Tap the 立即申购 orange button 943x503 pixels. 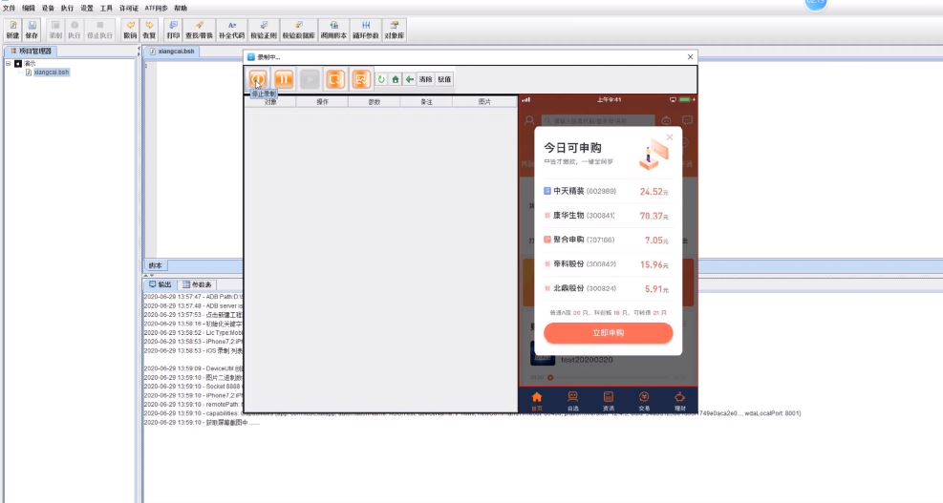(608, 333)
